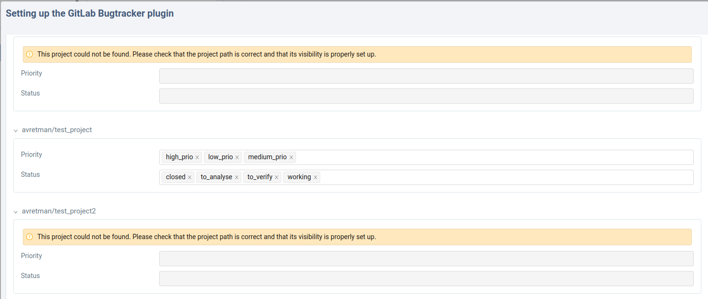Delete the working status tag
This screenshot has width=708, height=299.
pyautogui.click(x=315, y=177)
